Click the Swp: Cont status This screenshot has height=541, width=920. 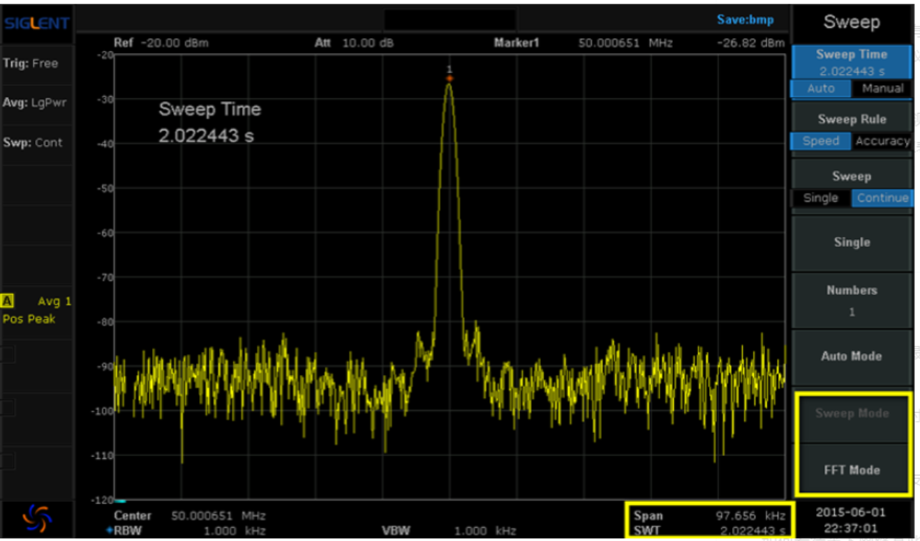point(33,142)
